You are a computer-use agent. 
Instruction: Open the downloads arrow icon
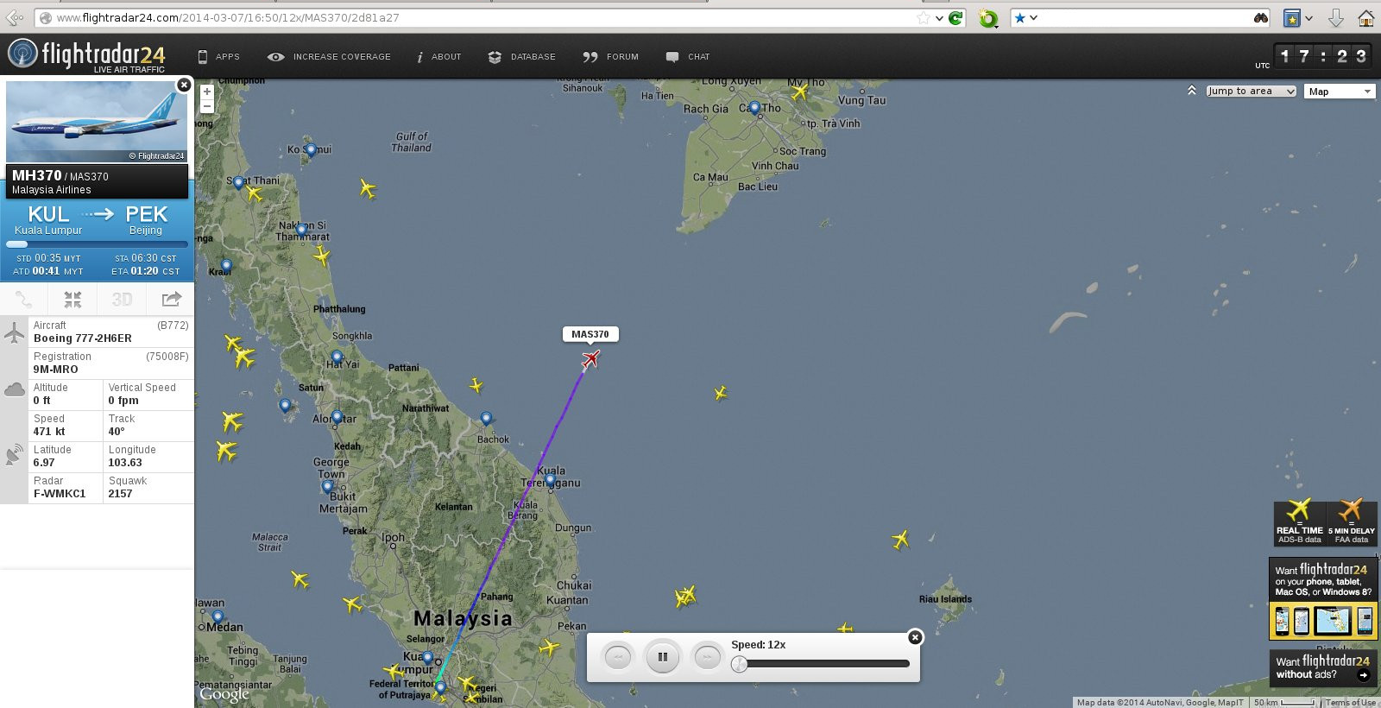[x=1335, y=17]
